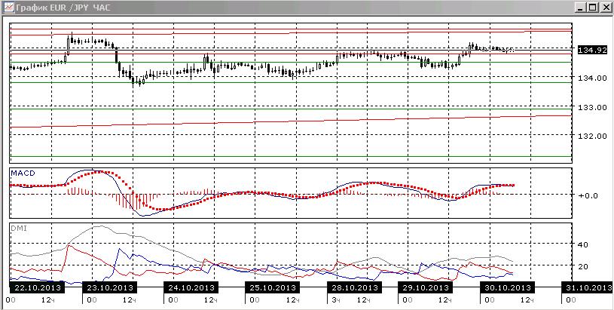Select the 24.10.2013 date marker
The image size is (614, 310).
[x=191, y=287]
